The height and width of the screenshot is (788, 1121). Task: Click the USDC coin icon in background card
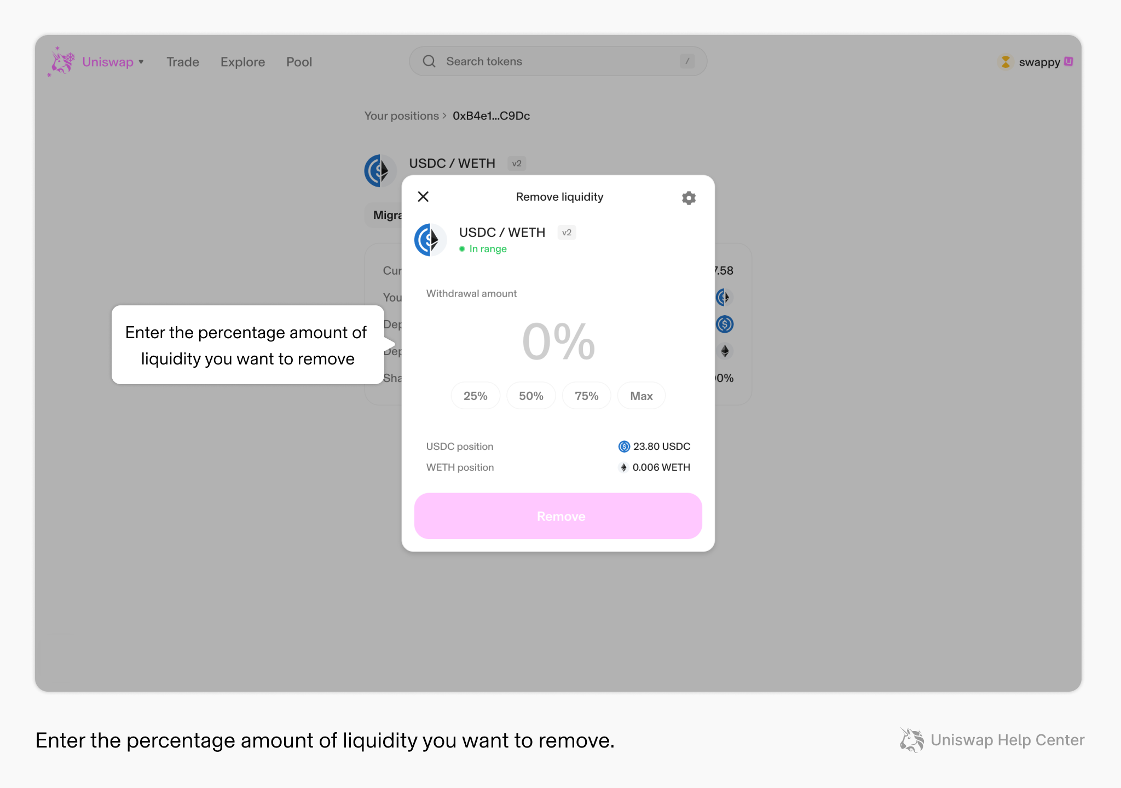pos(725,325)
